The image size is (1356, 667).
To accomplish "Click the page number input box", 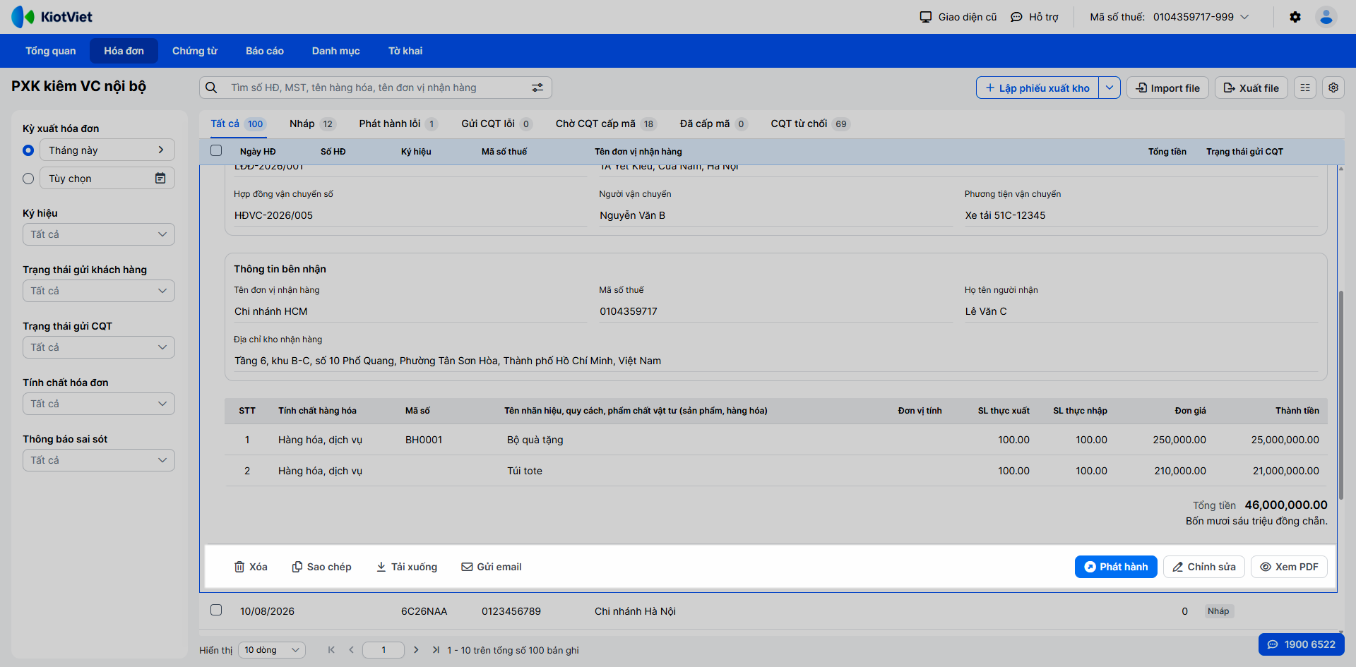I will pyautogui.click(x=383, y=650).
